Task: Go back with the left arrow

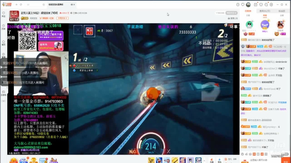Action: pyautogui.click(x=17, y=4)
